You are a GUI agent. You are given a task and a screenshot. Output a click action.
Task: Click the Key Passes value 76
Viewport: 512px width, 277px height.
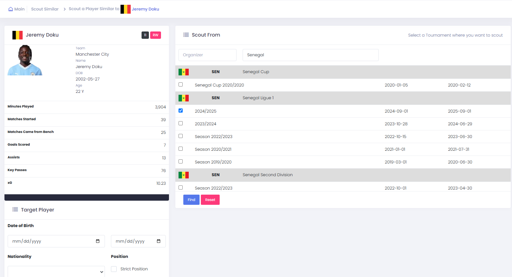coord(164,171)
